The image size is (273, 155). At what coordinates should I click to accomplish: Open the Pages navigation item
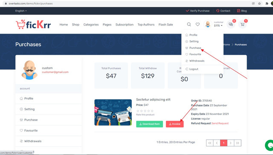(x=107, y=25)
